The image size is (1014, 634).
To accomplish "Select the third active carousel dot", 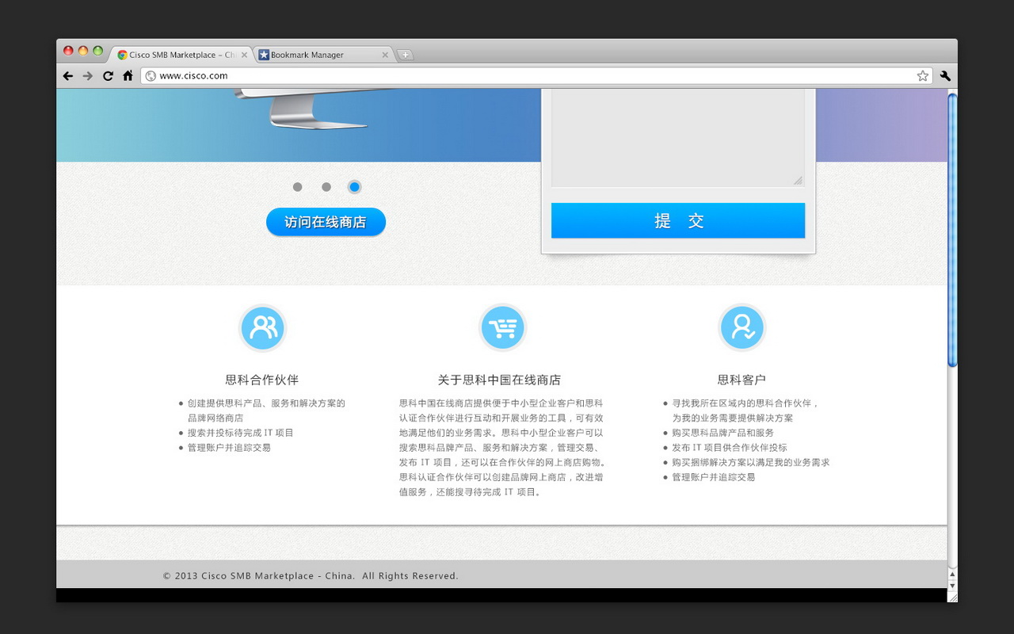I will [354, 187].
